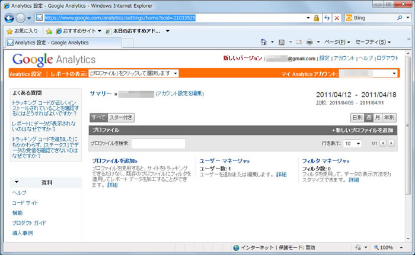Image resolution: width=415 pixels, height=255 pixels.
Task: Click 詳細 link under ユーザー マネージャ
Action: [x=282, y=175]
